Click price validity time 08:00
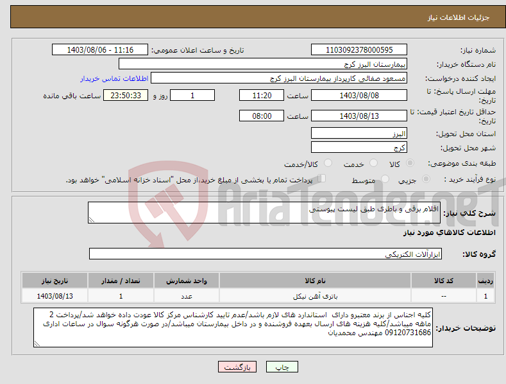The width and height of the screenshot is (506, 384). coord(262,116)
